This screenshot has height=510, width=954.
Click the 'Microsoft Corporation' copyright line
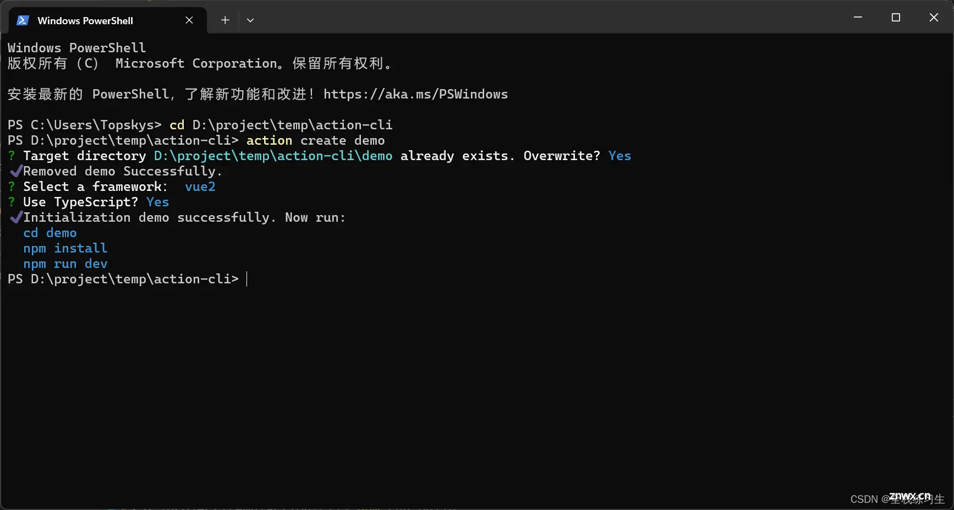pos(200,63)
